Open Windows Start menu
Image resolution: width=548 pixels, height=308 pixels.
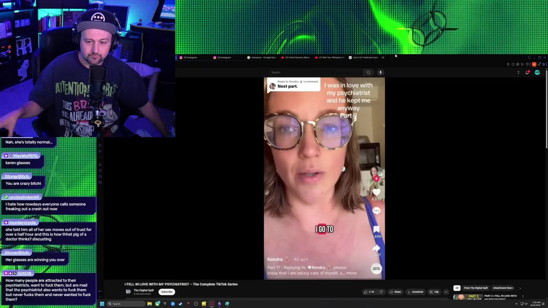point(102,304)
